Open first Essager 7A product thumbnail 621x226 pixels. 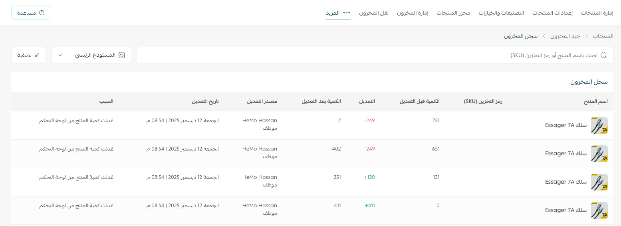599,125
